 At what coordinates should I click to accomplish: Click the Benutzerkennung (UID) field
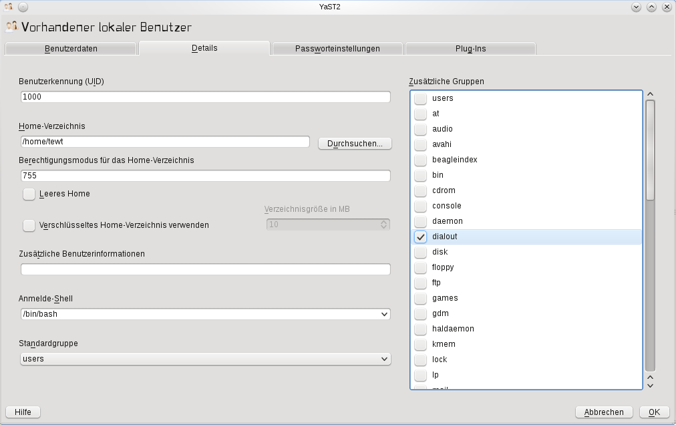pyautogui.click(x=206, y=97)
